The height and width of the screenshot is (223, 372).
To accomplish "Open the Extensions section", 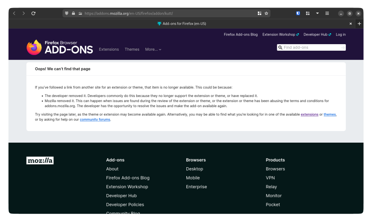I will point(109,50).
